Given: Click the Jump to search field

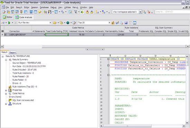Looking at the screenshot, I should [172, 12].
